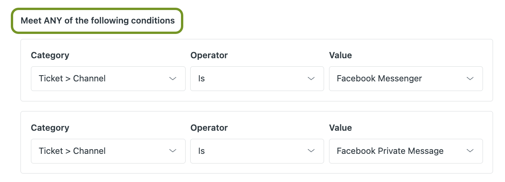505x182 pixels.
Task: Click the Operator label in the first condition
Action: (209, 55)
